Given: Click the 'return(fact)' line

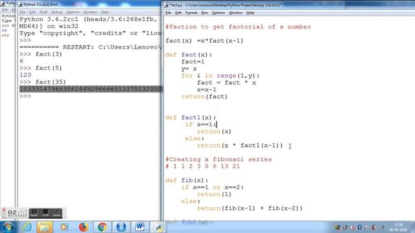Looking at the screenshot, I should pyautogui.click(x=204, y=96).
